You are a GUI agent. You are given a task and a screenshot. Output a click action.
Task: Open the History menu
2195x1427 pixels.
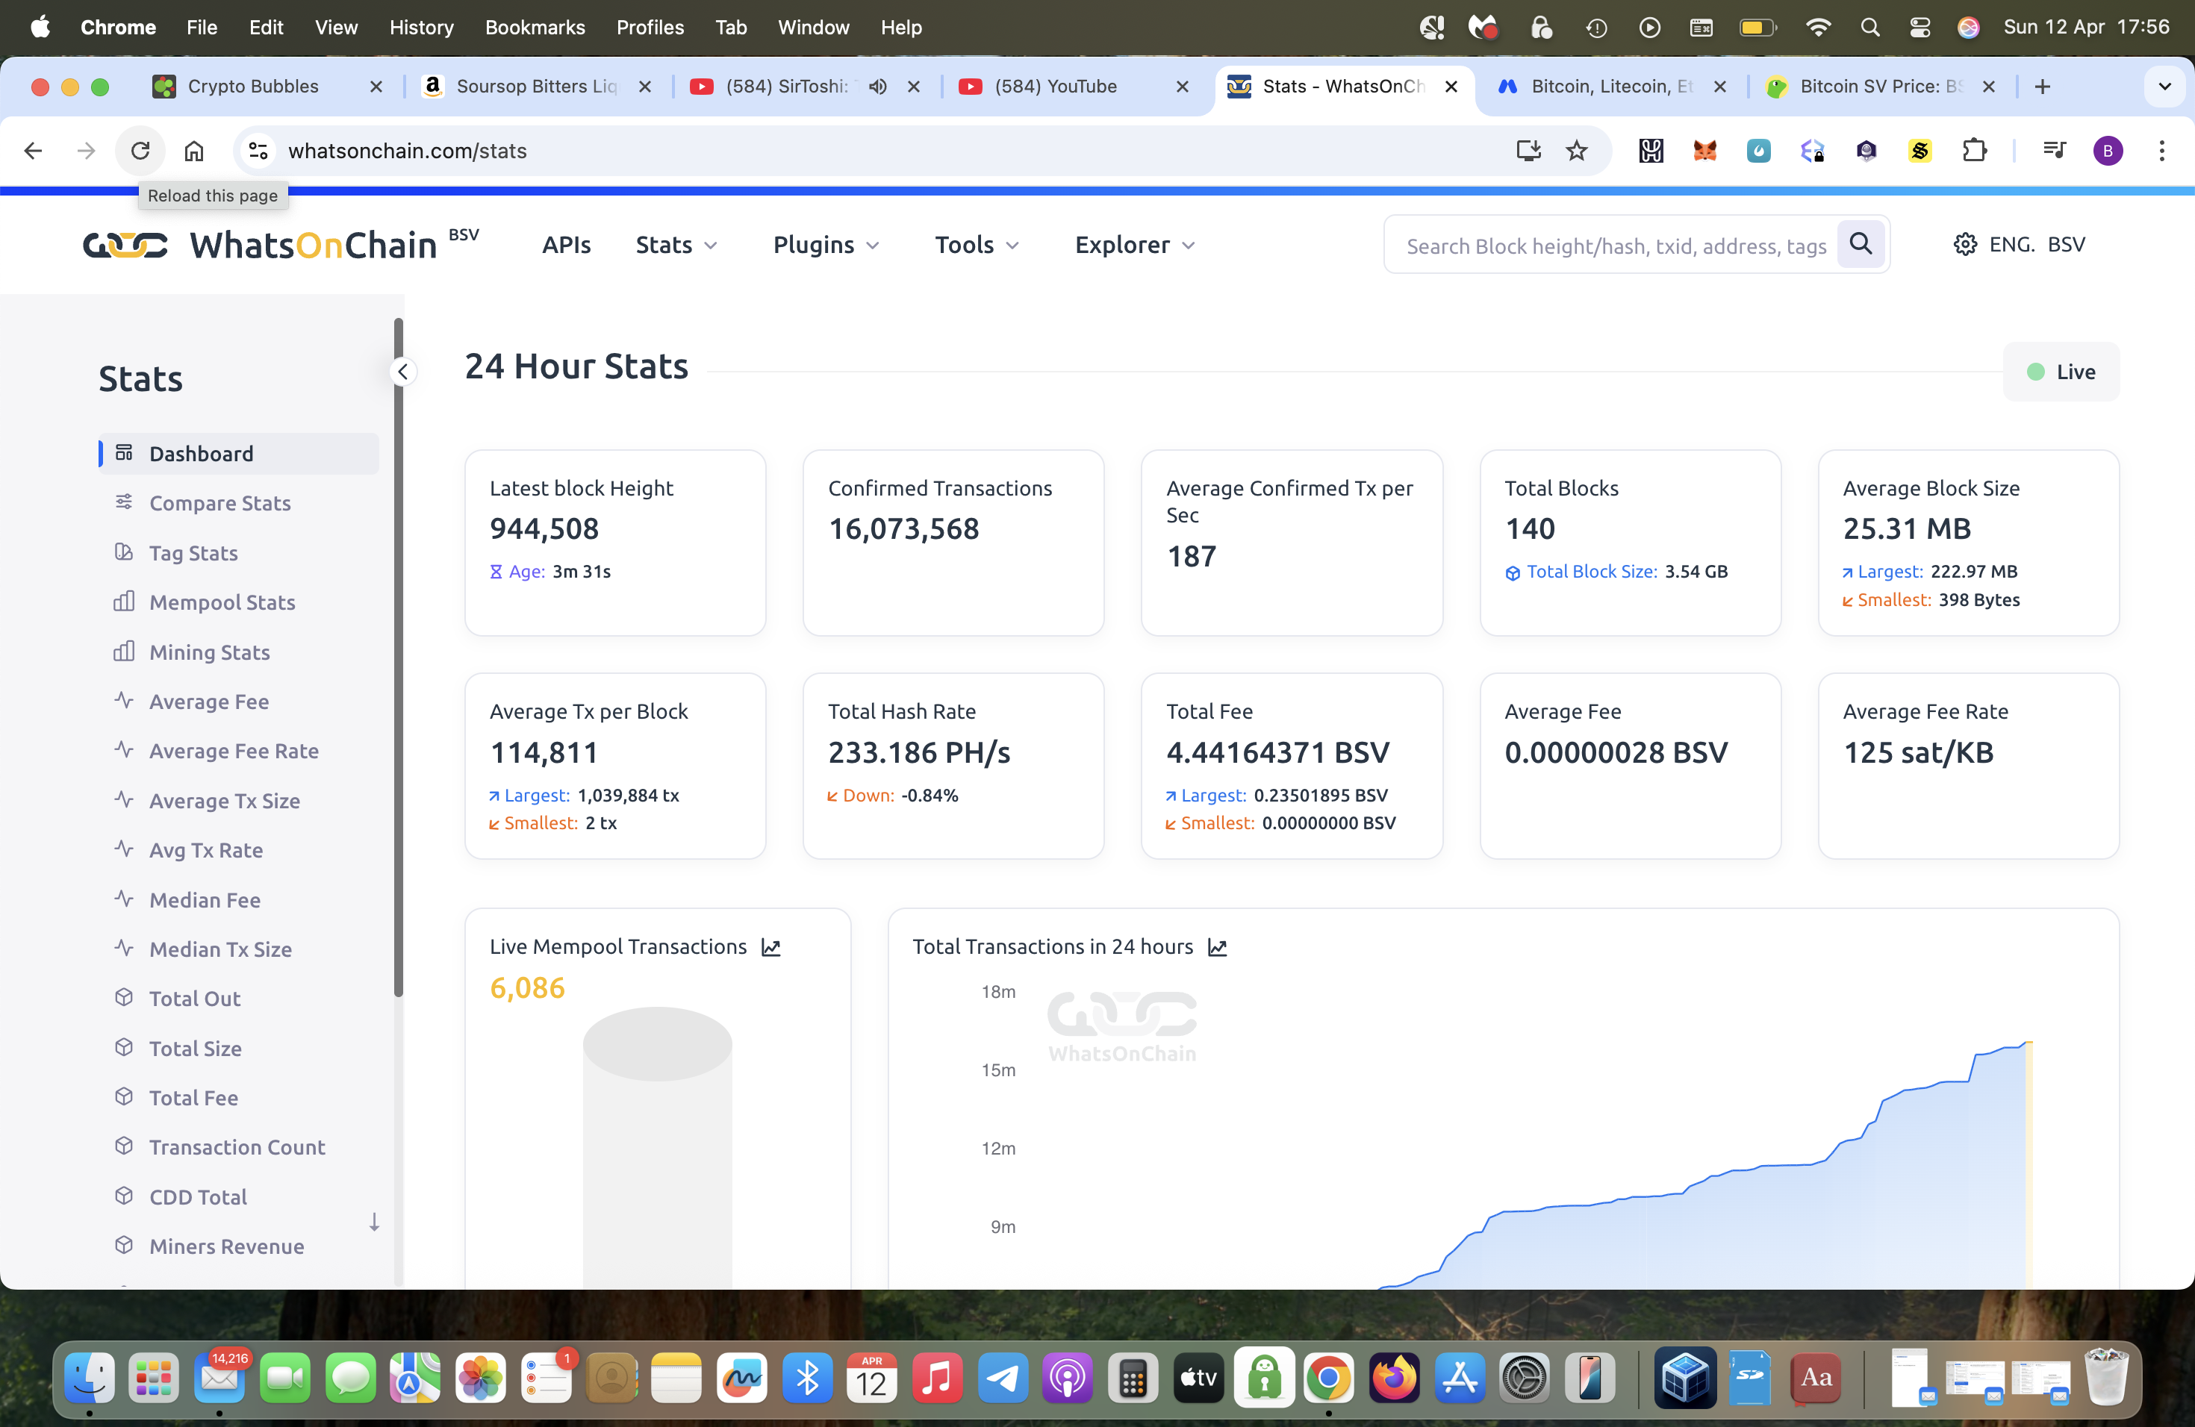[x=420, y=27]
